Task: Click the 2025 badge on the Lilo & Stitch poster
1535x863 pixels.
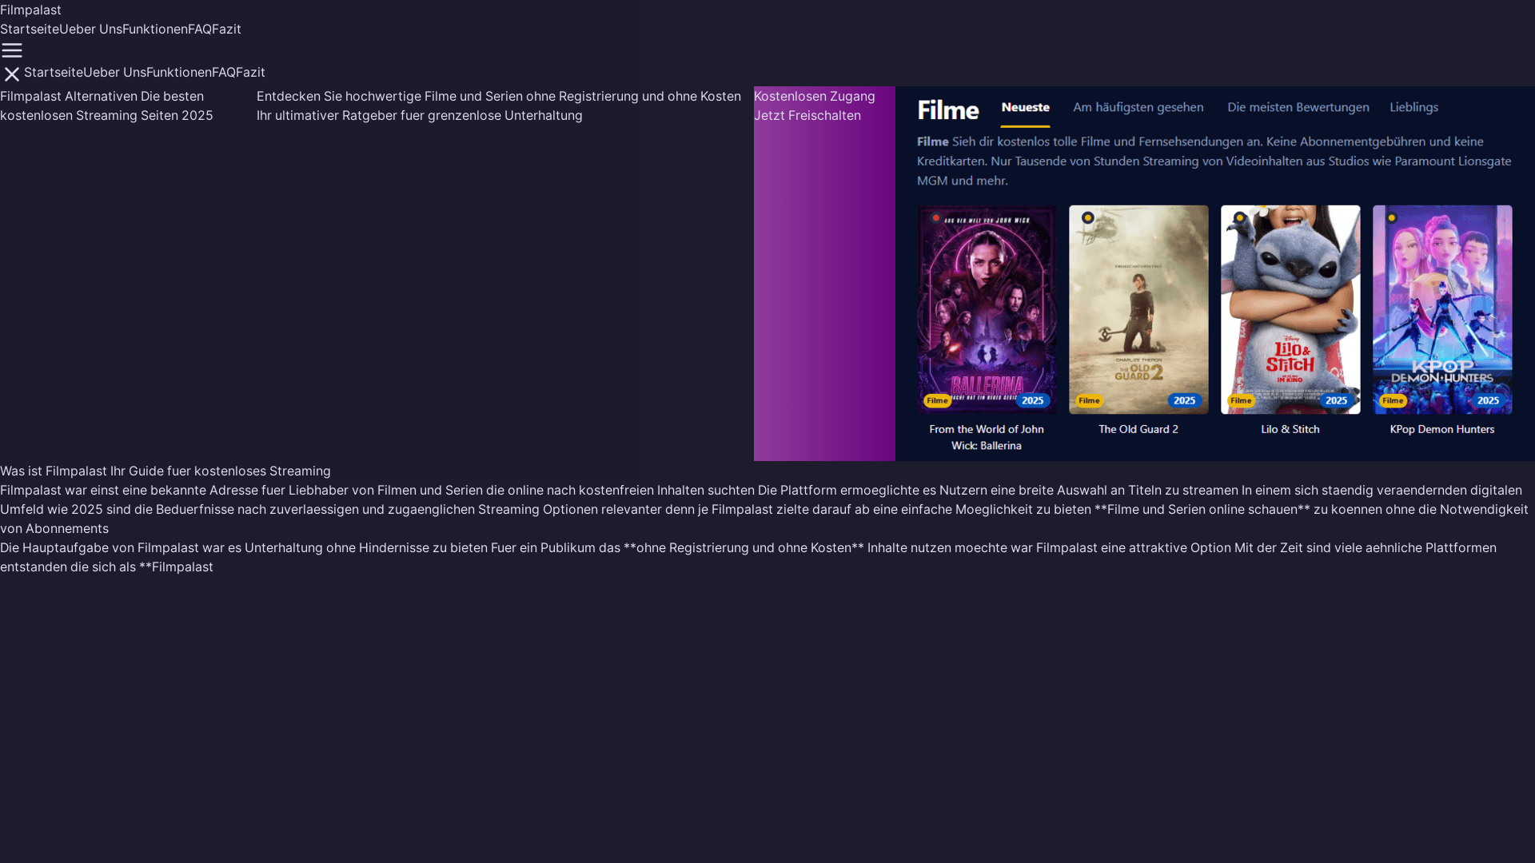Action: tap(1336, 400)
